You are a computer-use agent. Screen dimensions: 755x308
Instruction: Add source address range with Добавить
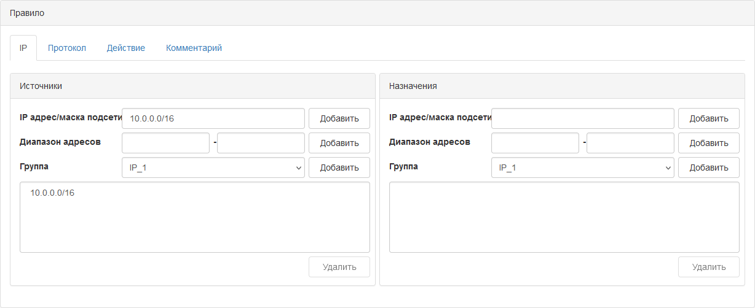[339, 143]
